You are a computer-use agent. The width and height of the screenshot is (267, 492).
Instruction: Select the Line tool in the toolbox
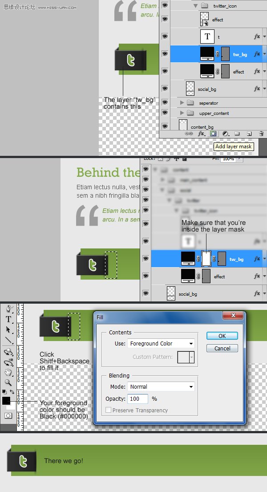pyautogui.click(x=8, y=340)
